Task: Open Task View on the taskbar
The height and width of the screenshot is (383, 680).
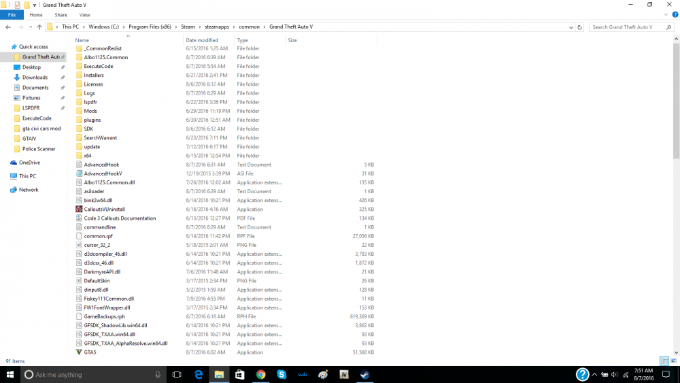Action: coord(177,374)
